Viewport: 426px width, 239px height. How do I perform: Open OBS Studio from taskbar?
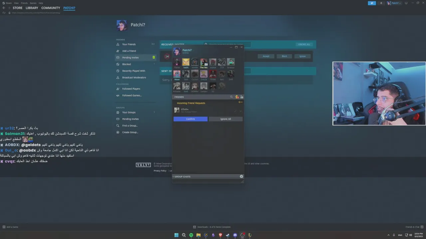click(242, 235)
